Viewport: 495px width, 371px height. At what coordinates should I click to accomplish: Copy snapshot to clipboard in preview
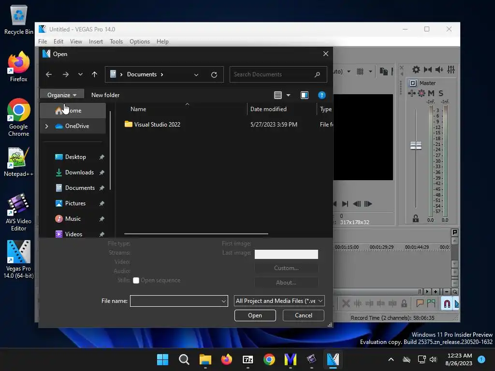[x=383, y=71]
